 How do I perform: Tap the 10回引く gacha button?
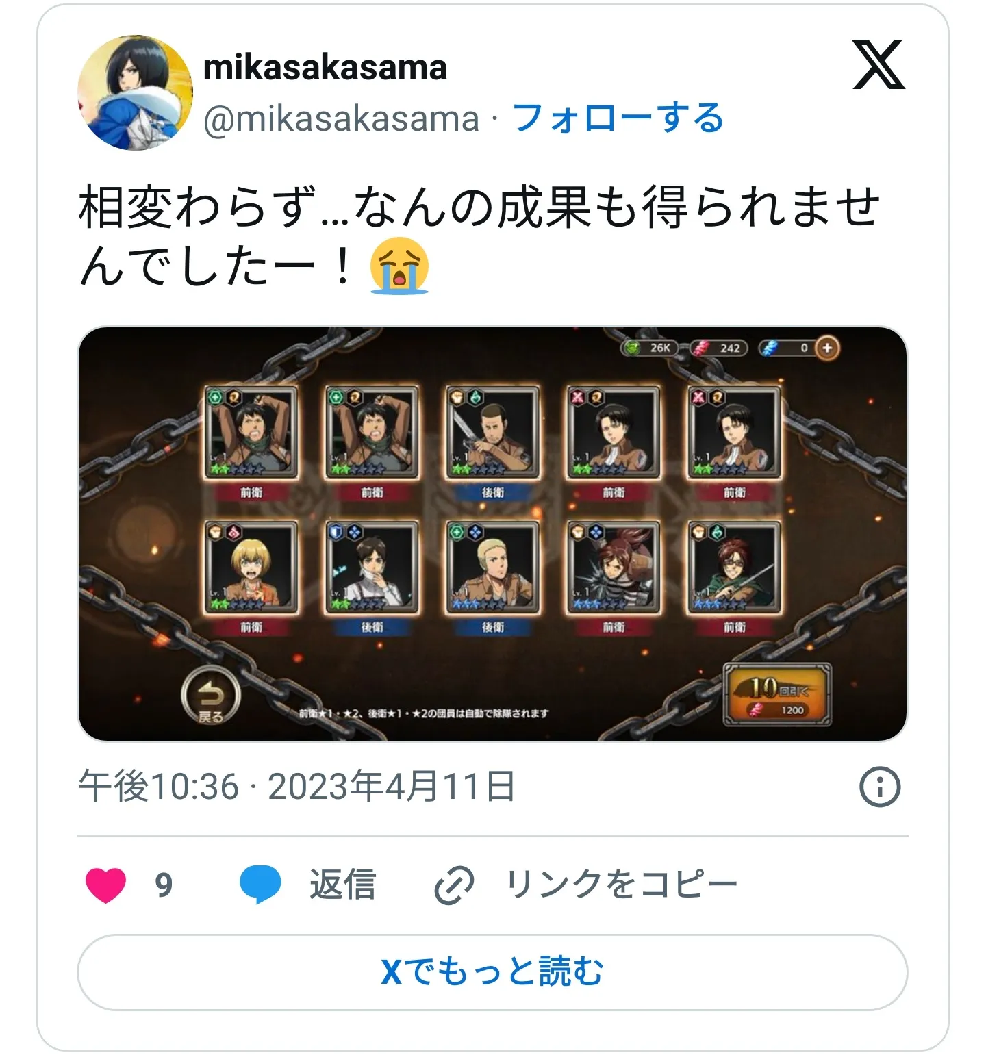(777, 694)
